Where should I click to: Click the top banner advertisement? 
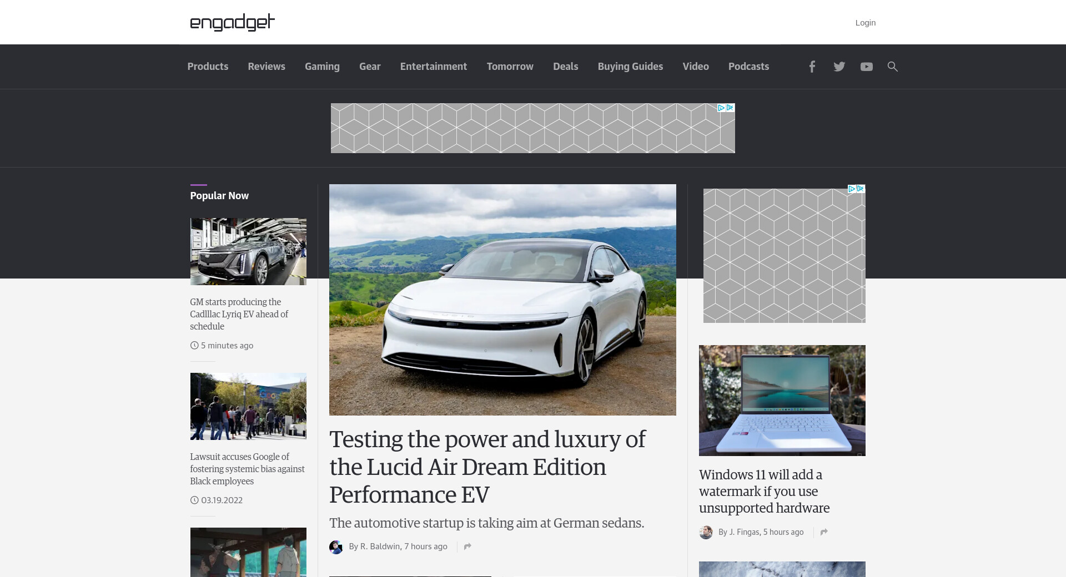tap(533, 128)
